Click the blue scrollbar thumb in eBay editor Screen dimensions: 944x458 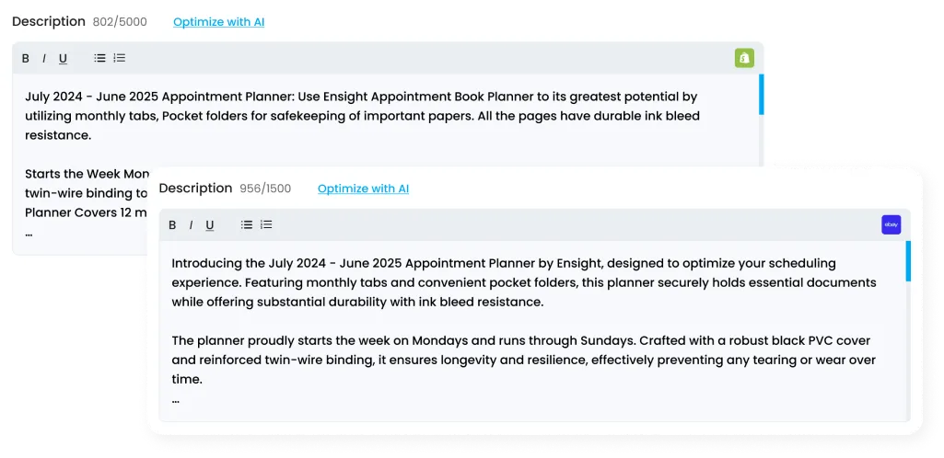pos(908,261)
